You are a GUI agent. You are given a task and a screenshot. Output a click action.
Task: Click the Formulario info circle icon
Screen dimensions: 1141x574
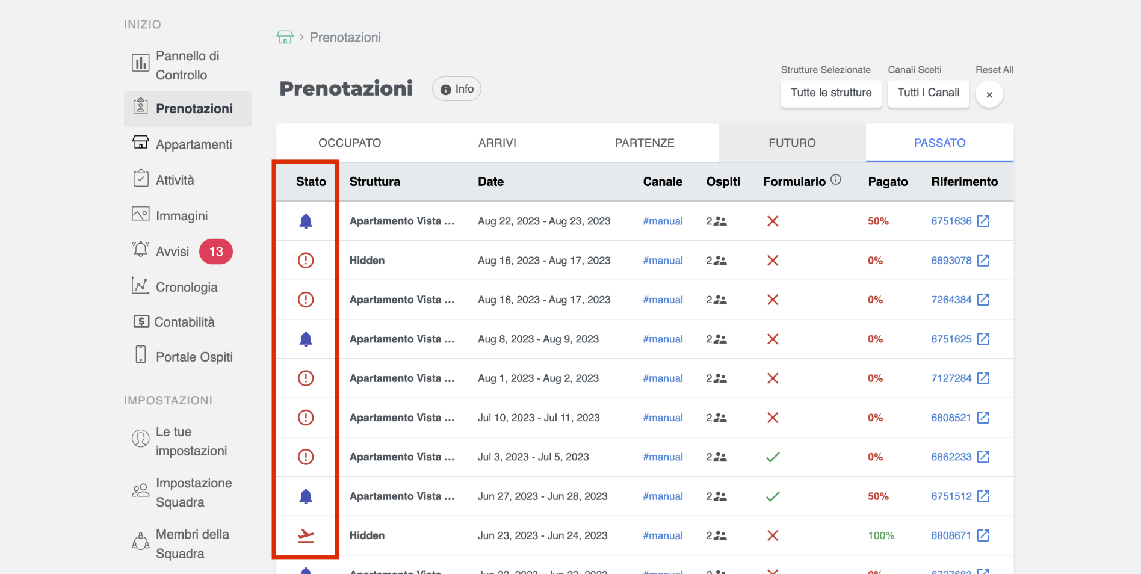pyautogui.click(x=836, y=180)
